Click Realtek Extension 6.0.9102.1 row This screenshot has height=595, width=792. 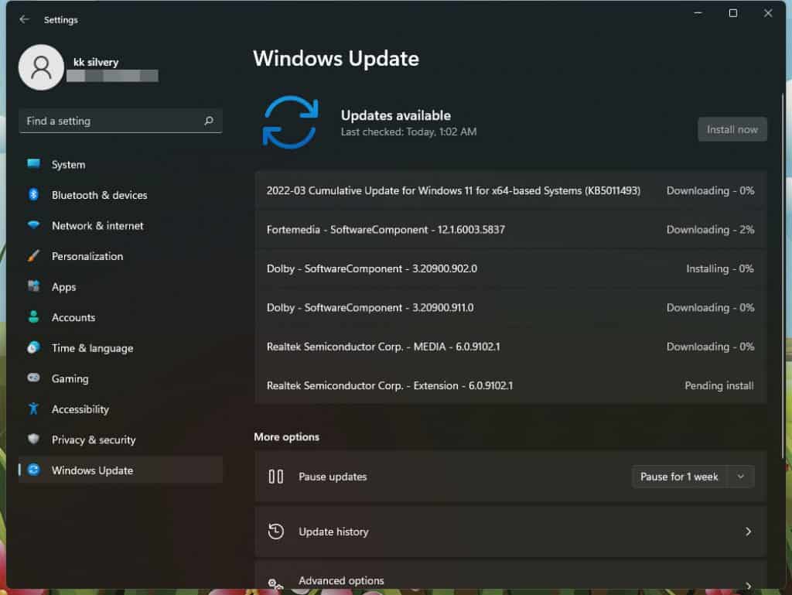(x=510, y=385)
